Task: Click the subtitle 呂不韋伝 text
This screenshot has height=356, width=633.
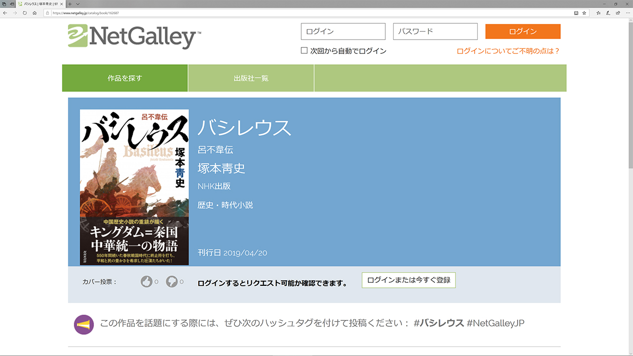Action: click(x=215, y=150)
